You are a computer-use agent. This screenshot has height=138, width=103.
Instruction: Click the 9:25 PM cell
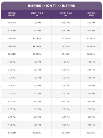click(37, 125)
